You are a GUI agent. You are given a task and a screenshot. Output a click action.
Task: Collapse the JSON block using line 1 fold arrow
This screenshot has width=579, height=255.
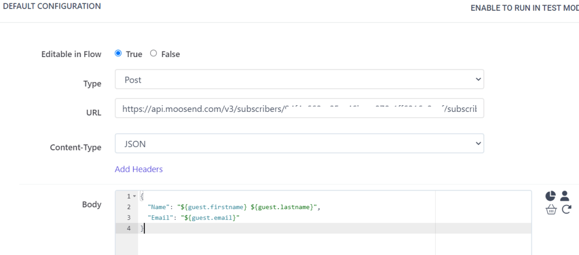click(x=134, y=196)
